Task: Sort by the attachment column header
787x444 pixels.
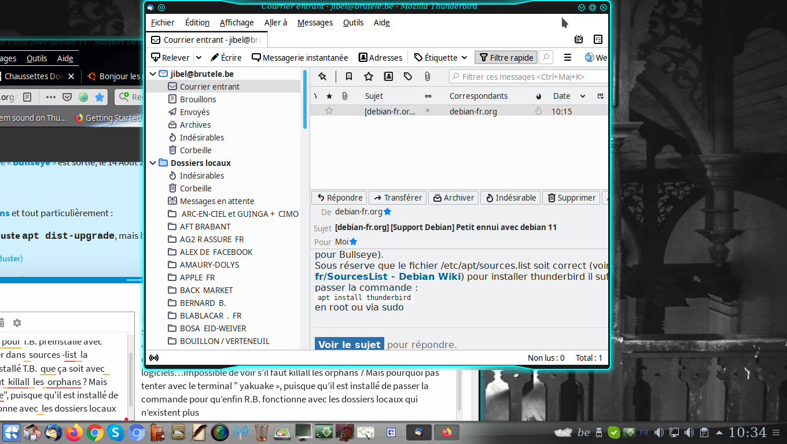Action: pos(345,96)
